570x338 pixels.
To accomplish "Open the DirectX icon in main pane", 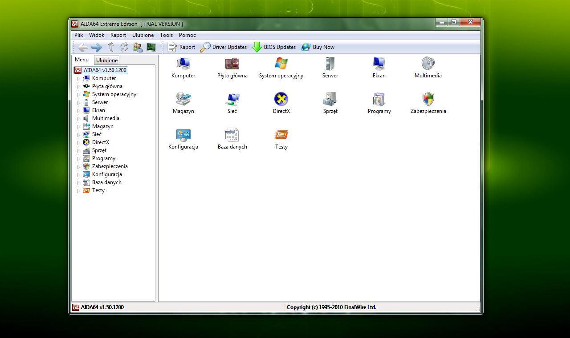I will (281, 100).
